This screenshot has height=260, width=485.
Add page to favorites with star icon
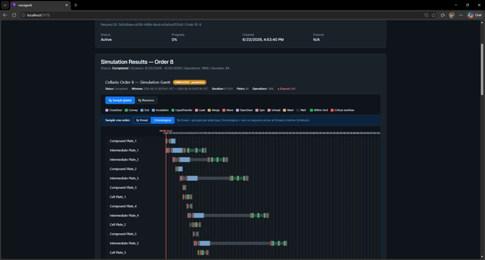coord(434,15)
